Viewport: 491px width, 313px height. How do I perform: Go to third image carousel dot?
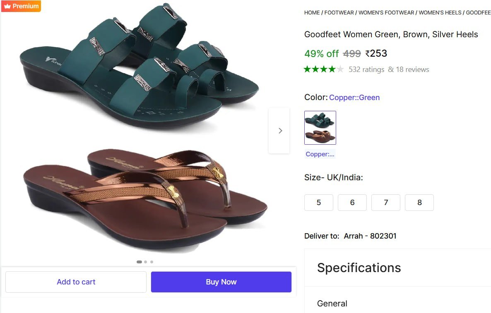pyautogui.click(x=152, y=262)
